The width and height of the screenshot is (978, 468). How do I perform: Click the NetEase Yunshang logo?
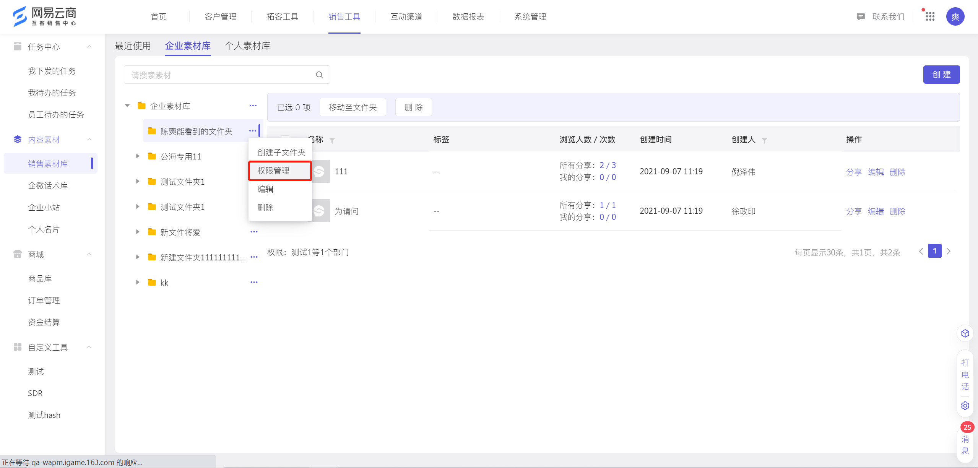pyautogui.click(x=44, y=16)
